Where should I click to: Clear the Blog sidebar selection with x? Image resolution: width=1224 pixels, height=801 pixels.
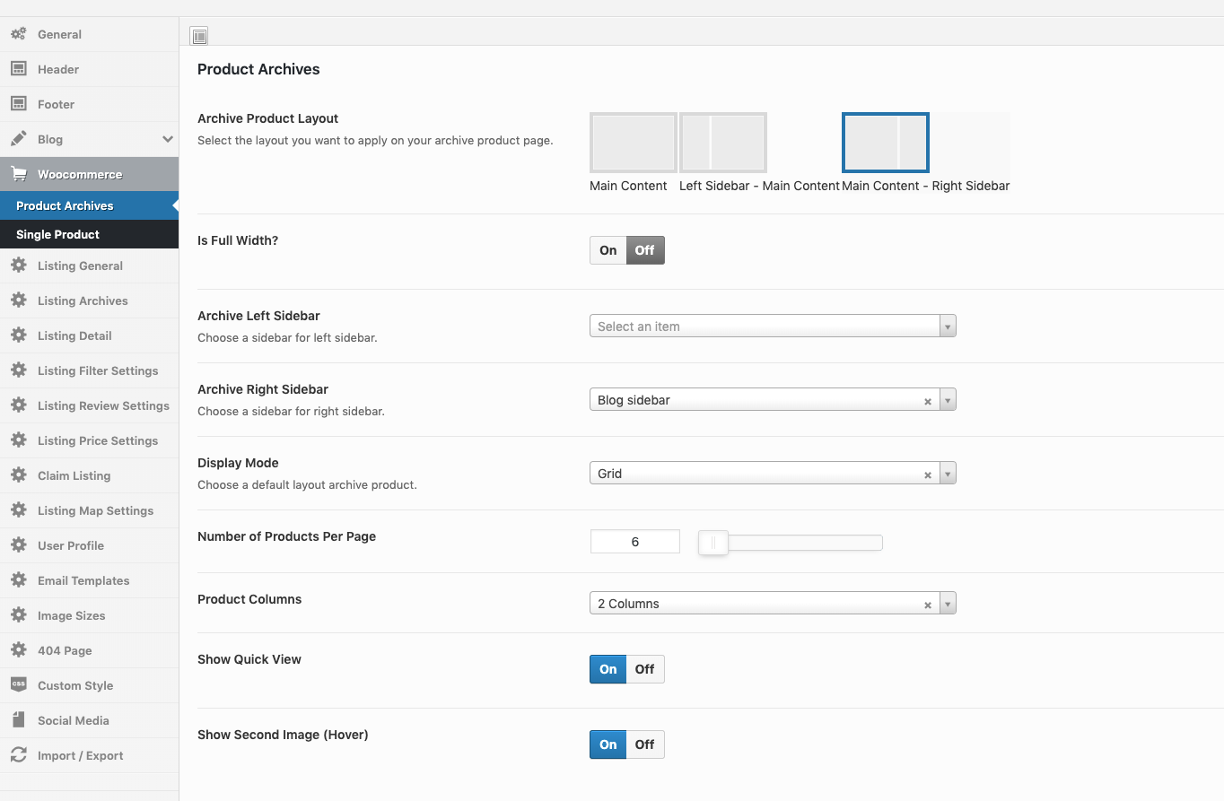pyautogui.click(x=928, y=401)
